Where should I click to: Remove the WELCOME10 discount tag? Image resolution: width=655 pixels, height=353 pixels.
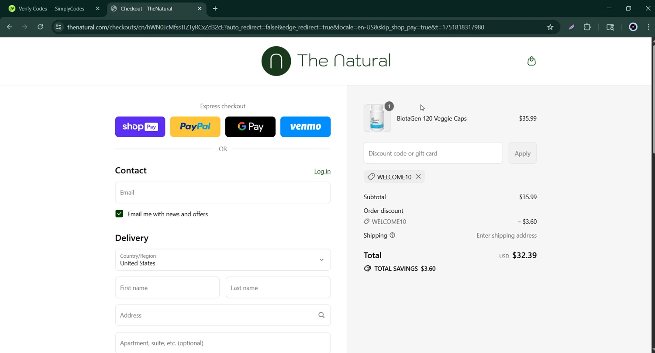coord(418,176)
